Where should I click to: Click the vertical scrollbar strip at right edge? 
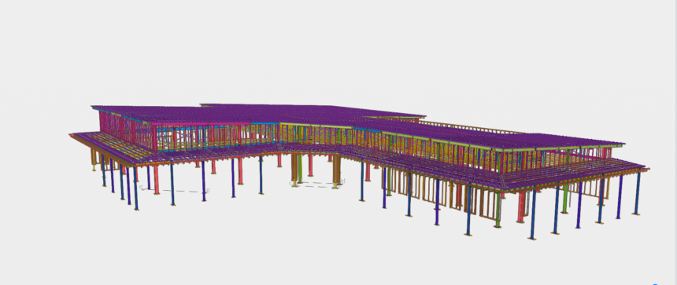coord(675,142)
